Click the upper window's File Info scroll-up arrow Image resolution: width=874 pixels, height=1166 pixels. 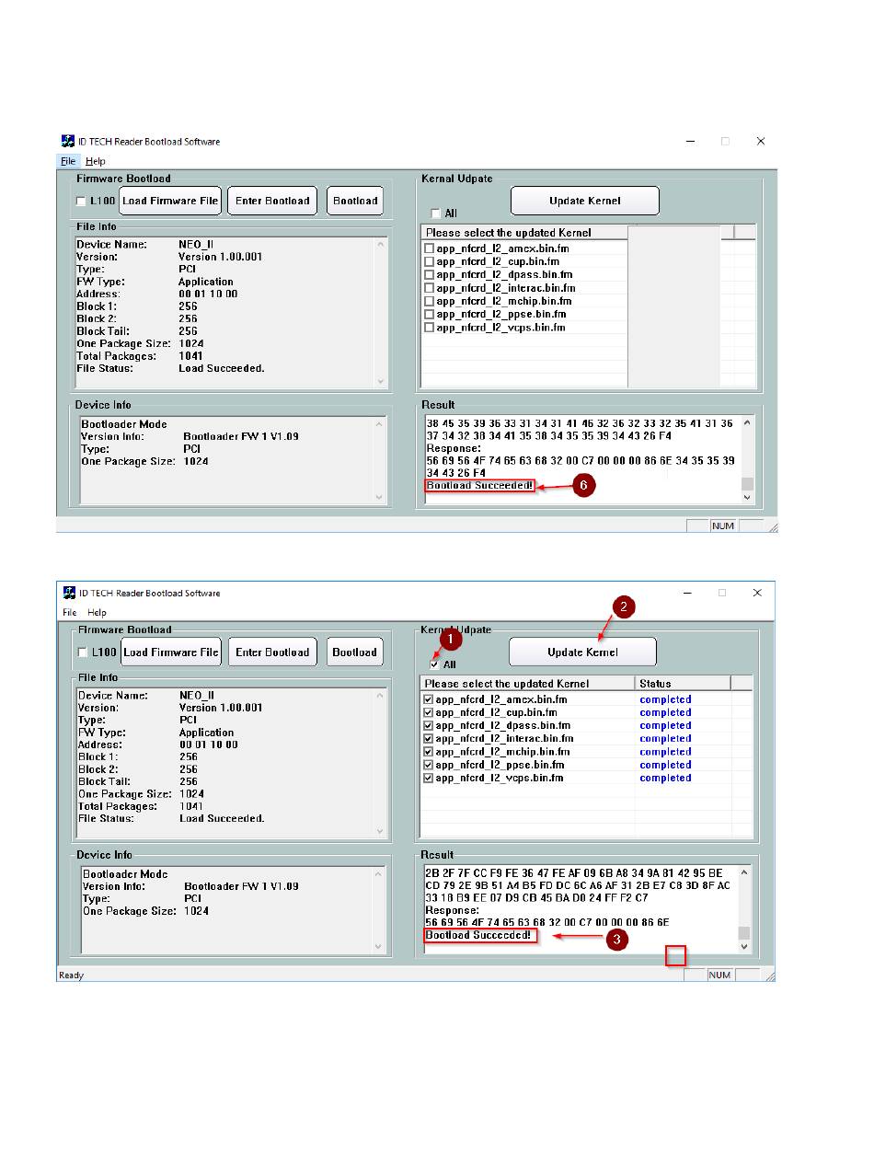tap(382, 244)
